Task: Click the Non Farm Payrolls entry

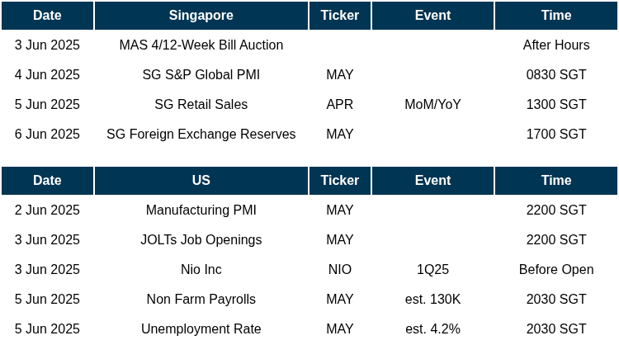Action: point(201,300)
